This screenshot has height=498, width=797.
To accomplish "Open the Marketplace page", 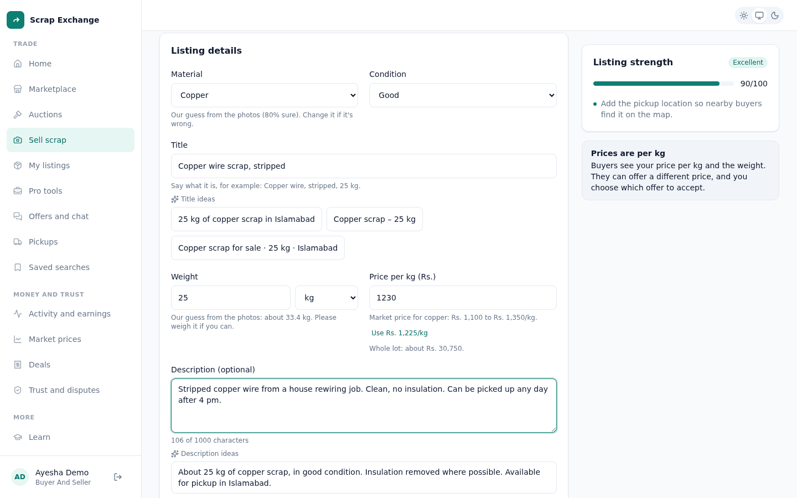I will (x=70, y=89).
